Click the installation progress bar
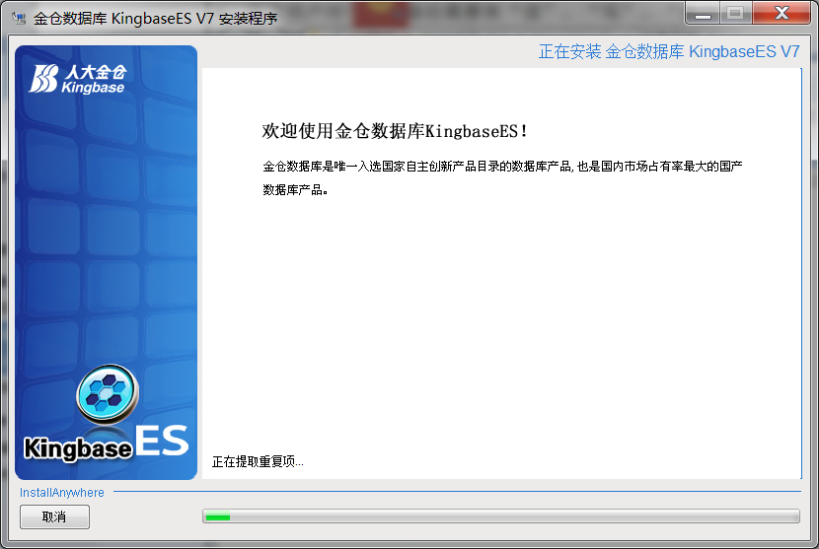 pyautogui.click(x=501, y=516)
